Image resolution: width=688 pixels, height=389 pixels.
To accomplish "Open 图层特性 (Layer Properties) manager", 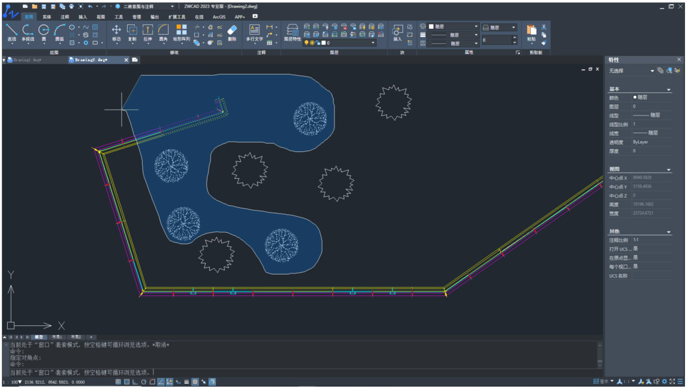I will point(292,31).
